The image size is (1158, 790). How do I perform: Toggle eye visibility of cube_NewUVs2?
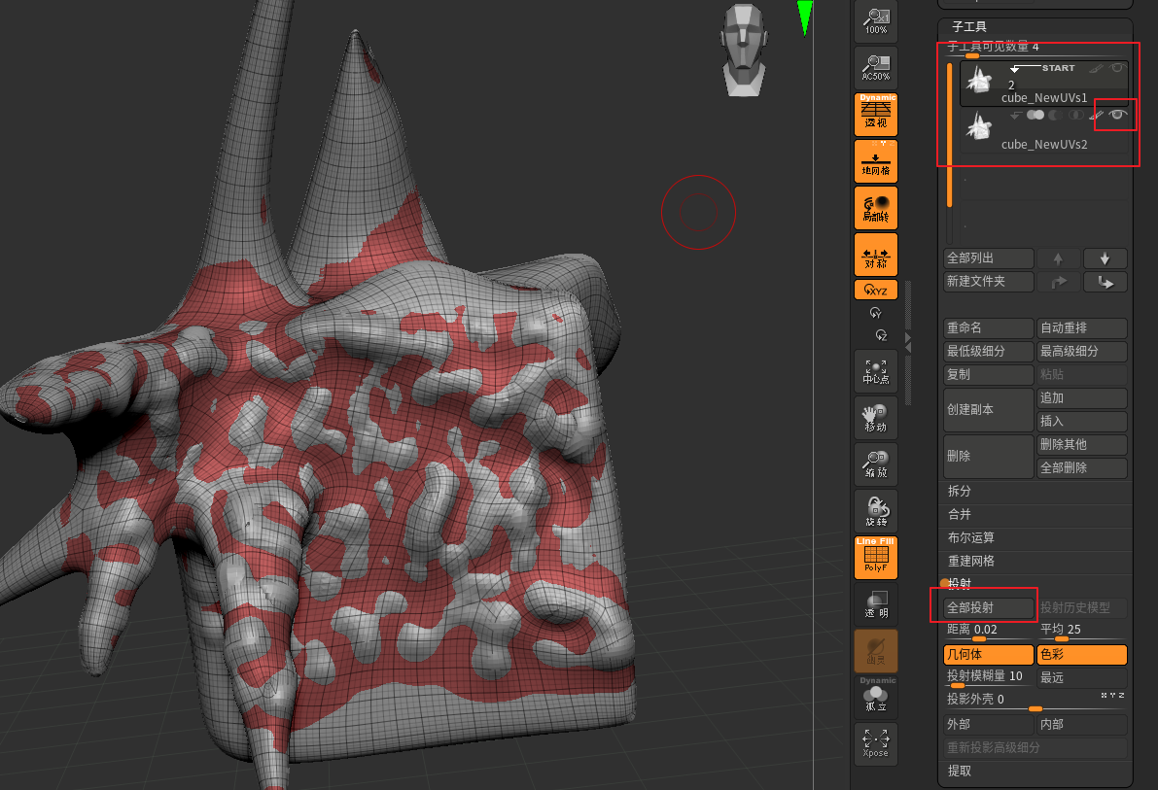pos(1117,115)
